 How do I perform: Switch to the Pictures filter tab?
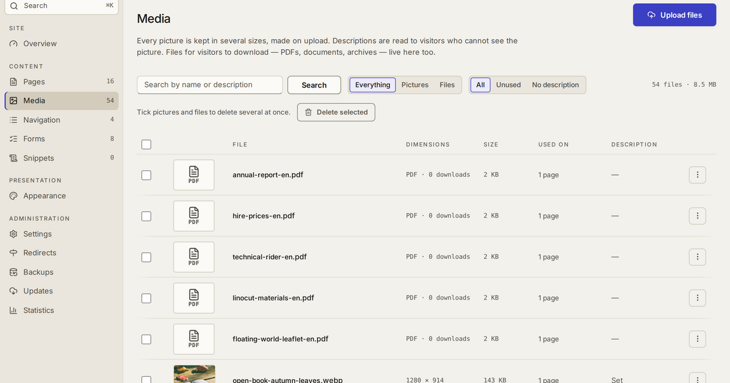[415, 85]
